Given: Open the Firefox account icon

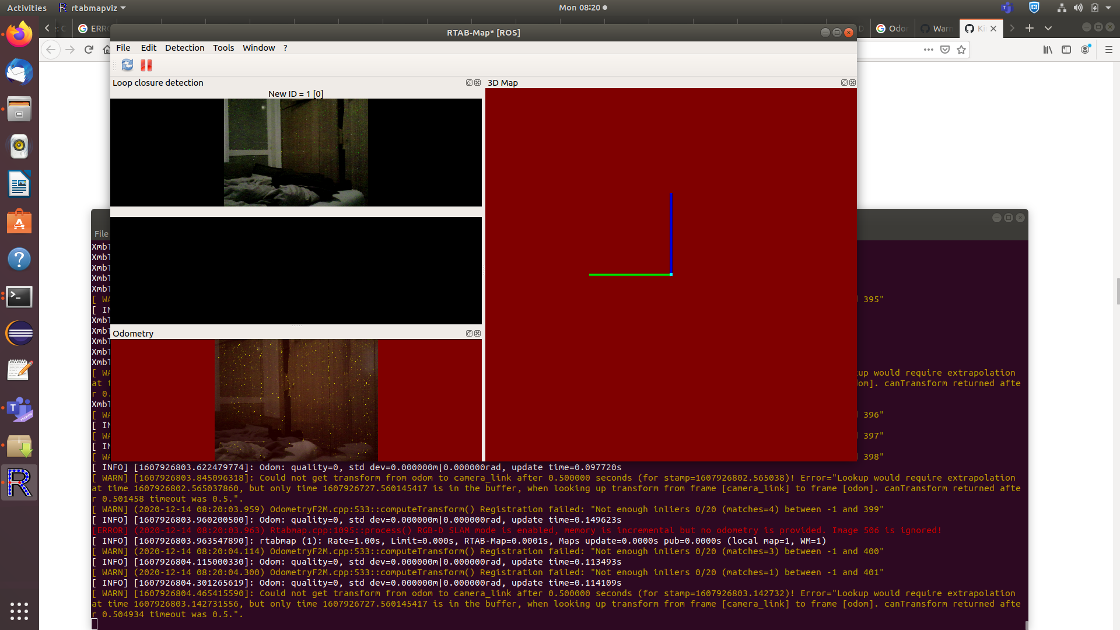Looking at the screenshot, I should click(x=1085, y=50).
